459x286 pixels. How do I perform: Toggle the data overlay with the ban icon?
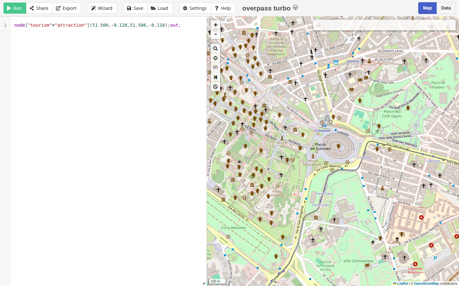tap(215, 87)
